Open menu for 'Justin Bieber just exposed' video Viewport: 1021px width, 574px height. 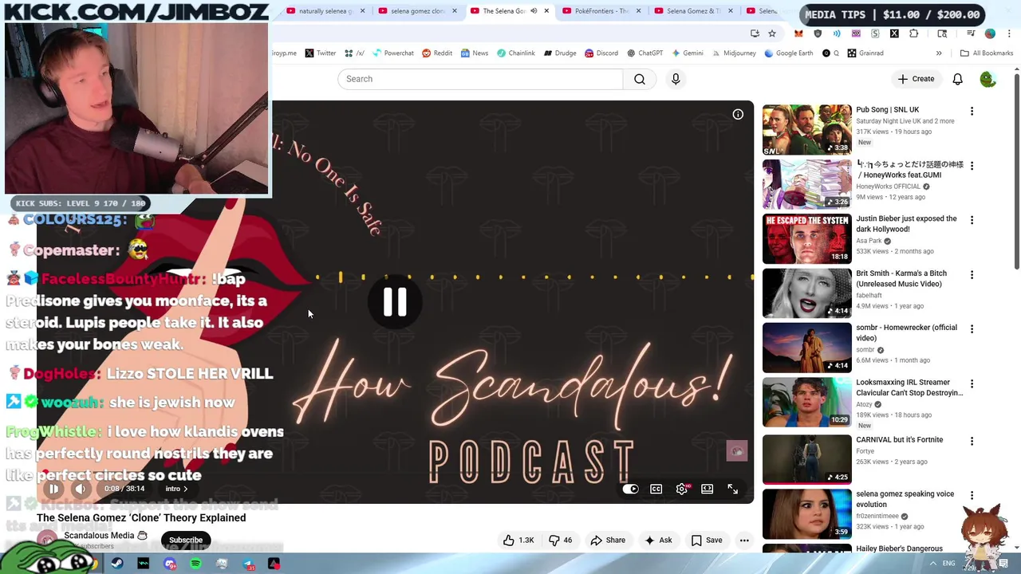point(972,220)
